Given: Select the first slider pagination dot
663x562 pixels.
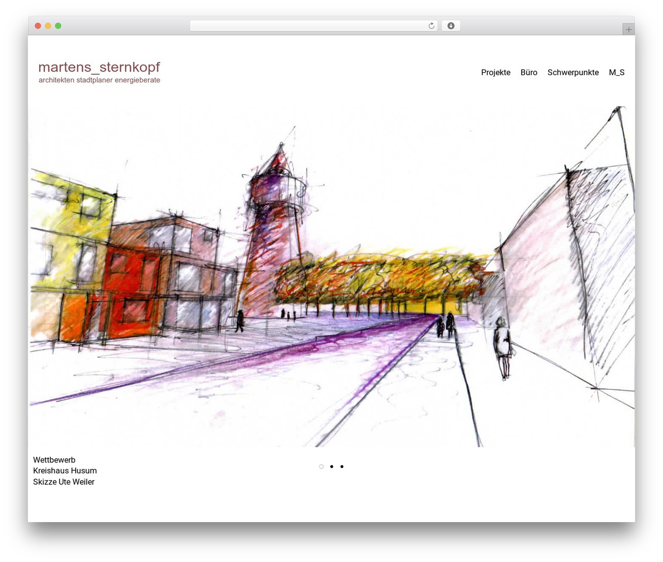Looking at the screenshot, I should coord(321,467).
